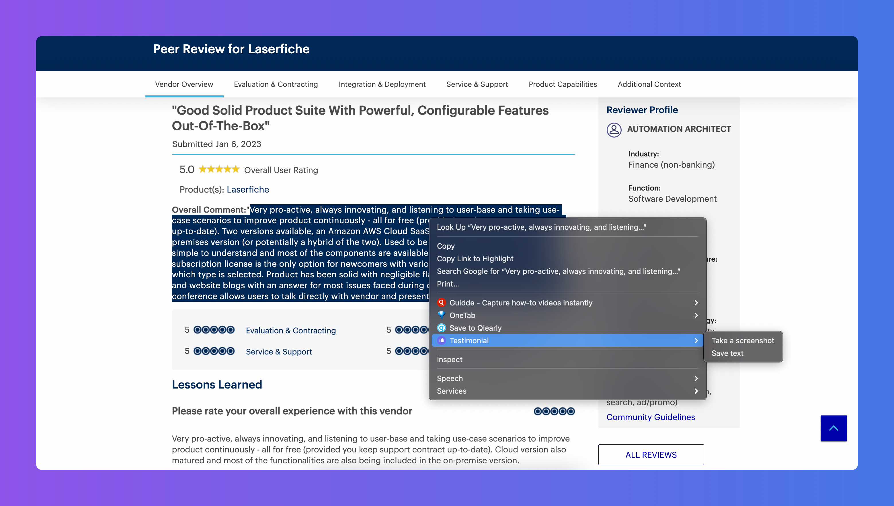Click the Overall User Rating label
894x506 pixels.
tap(281, 170)
